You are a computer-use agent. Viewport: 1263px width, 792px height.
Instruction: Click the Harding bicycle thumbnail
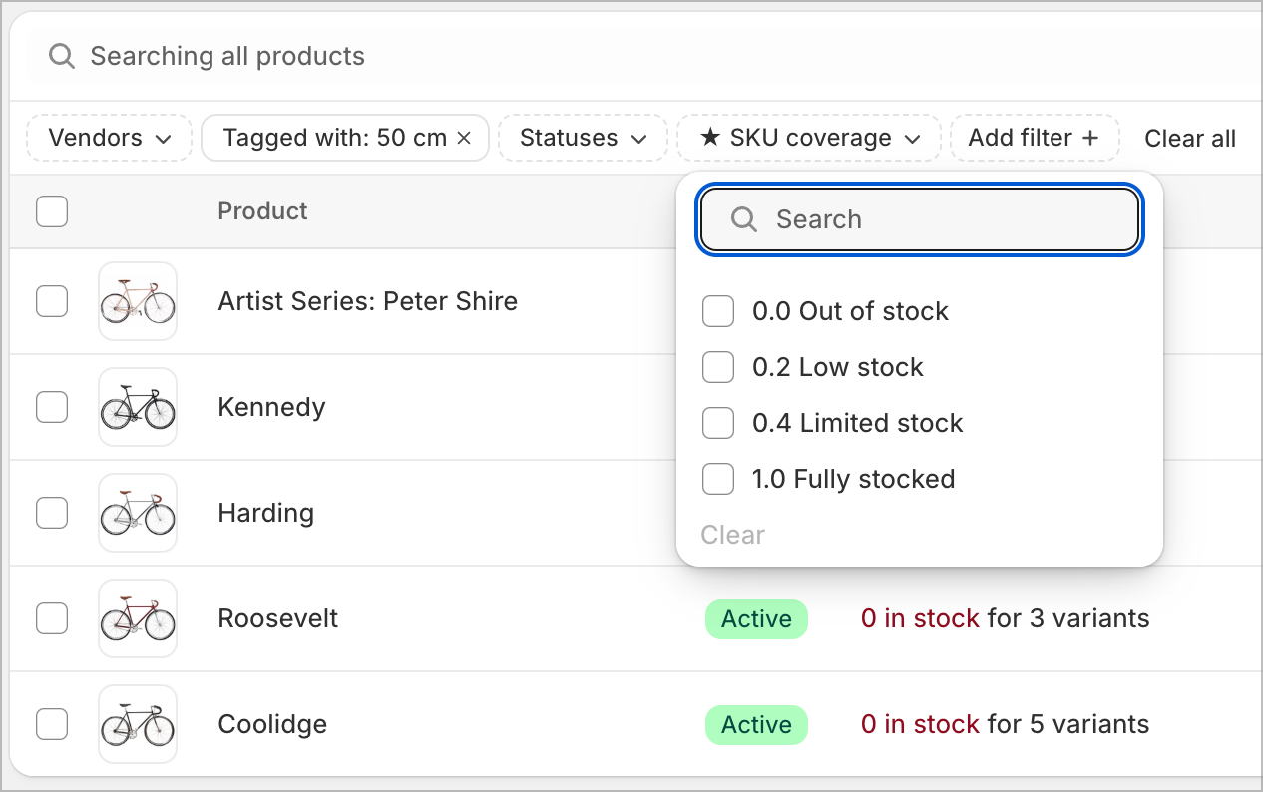[137, 513]
